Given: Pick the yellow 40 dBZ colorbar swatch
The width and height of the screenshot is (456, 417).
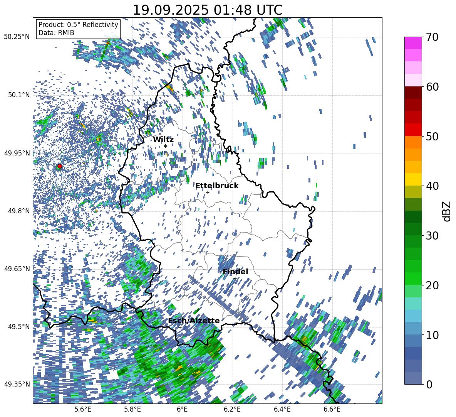Looking at the screenshot, I should click(413, 179).
